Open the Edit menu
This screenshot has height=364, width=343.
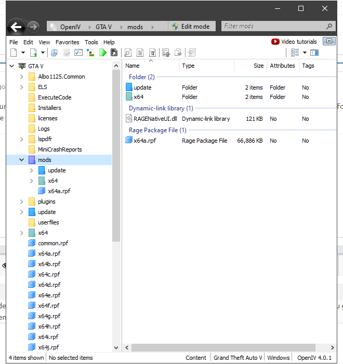tap(28, 42)
